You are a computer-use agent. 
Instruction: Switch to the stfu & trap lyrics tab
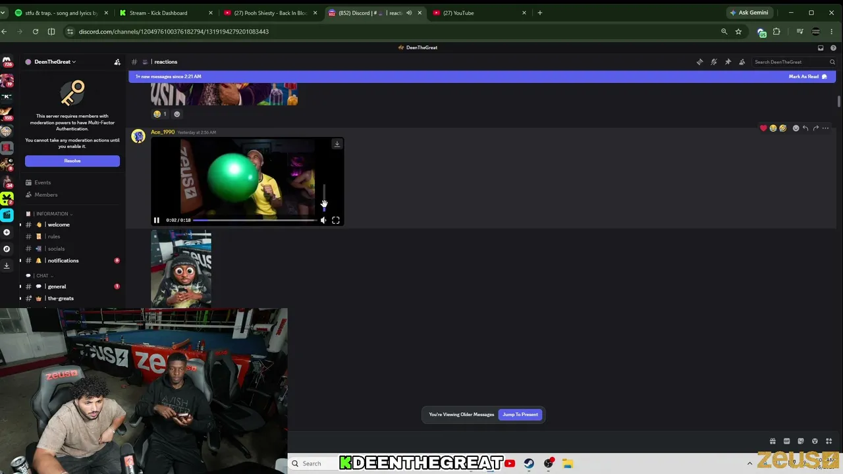point(61,13)
